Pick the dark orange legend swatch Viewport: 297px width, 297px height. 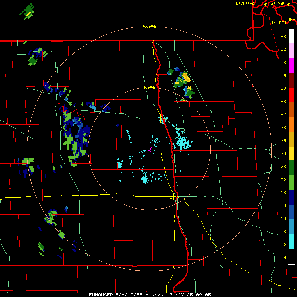(x=291, y=110)
